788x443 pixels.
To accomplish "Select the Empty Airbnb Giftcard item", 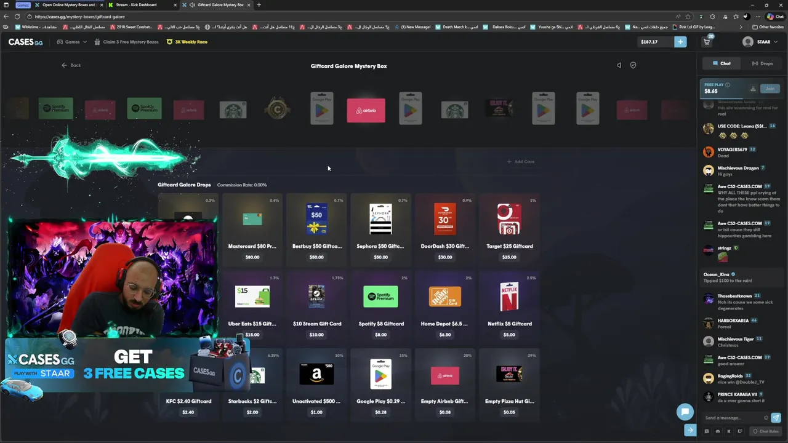I will (x=444, y=385).
